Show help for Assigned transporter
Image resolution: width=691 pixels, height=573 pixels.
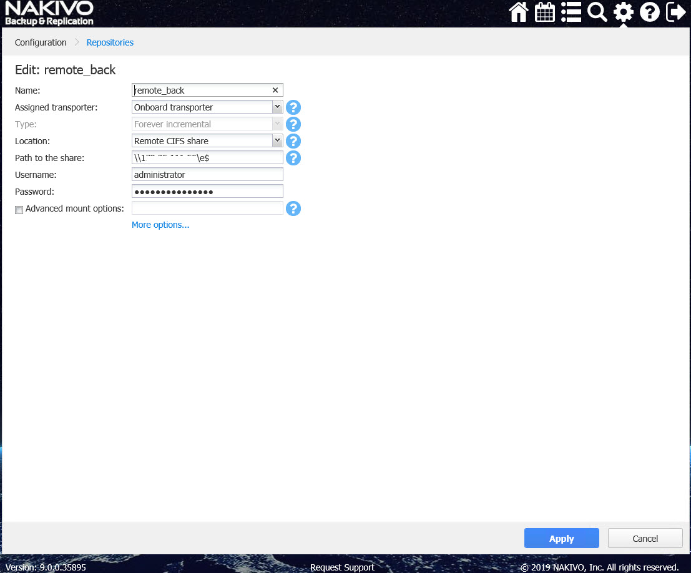coord(293,107)
